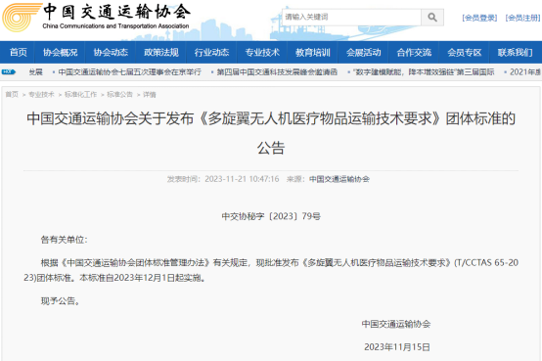Image resolution: width=542 pixels, height=361 pixels.
Task: Open the 第四届中国交通科技发展峰会邀请函 ticker headline
Action: click(277, 72)
